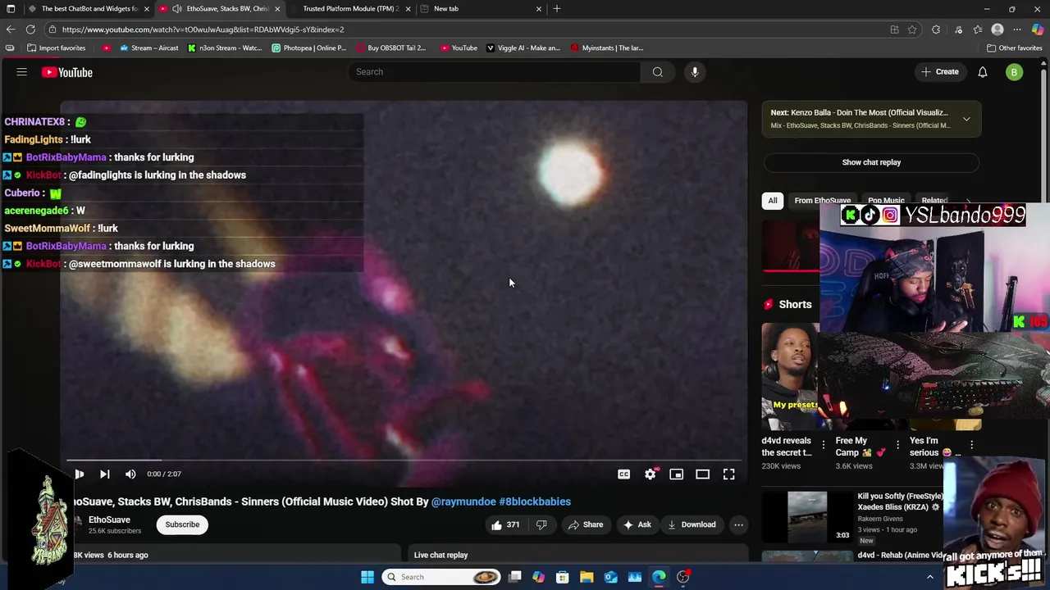1050x590 pixels.
Task: Click Show chat replay button
Action: (871, 162)
